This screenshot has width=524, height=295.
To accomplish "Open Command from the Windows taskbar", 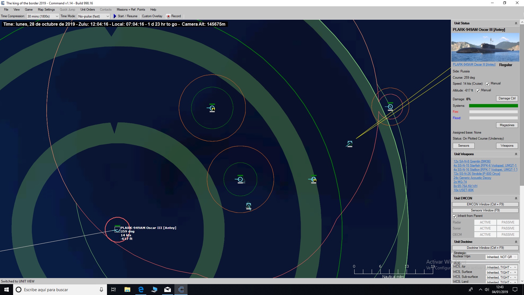I will click(x=181, y=289).
